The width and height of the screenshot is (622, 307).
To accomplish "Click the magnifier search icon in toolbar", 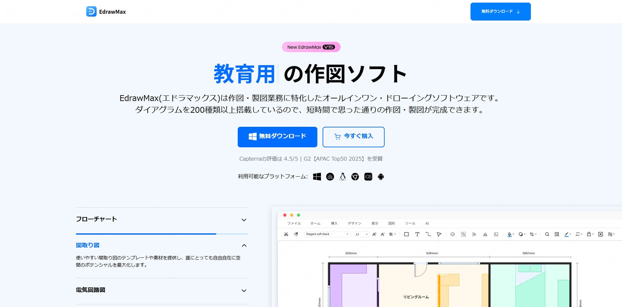I will click(547, 234).
